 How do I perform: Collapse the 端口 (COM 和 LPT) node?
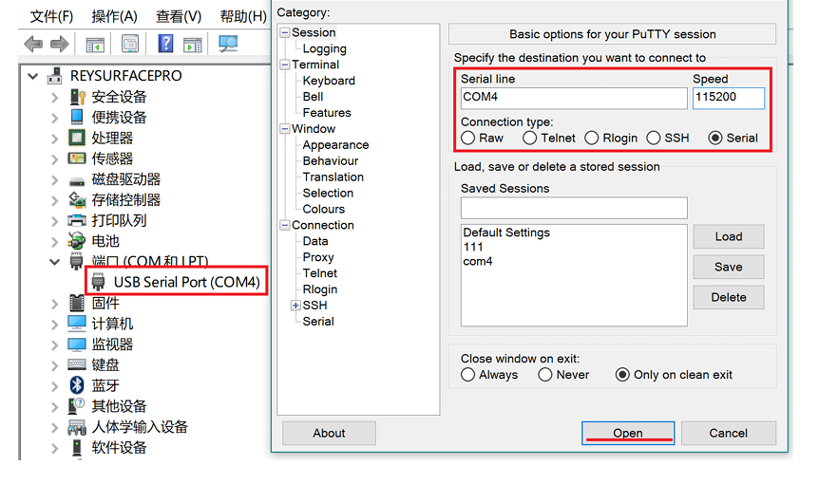[x=54, y=262]
